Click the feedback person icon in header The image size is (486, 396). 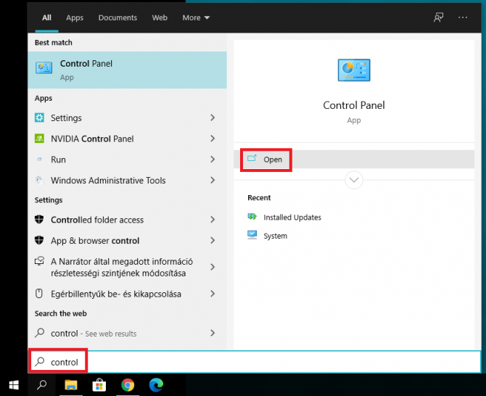438,17
